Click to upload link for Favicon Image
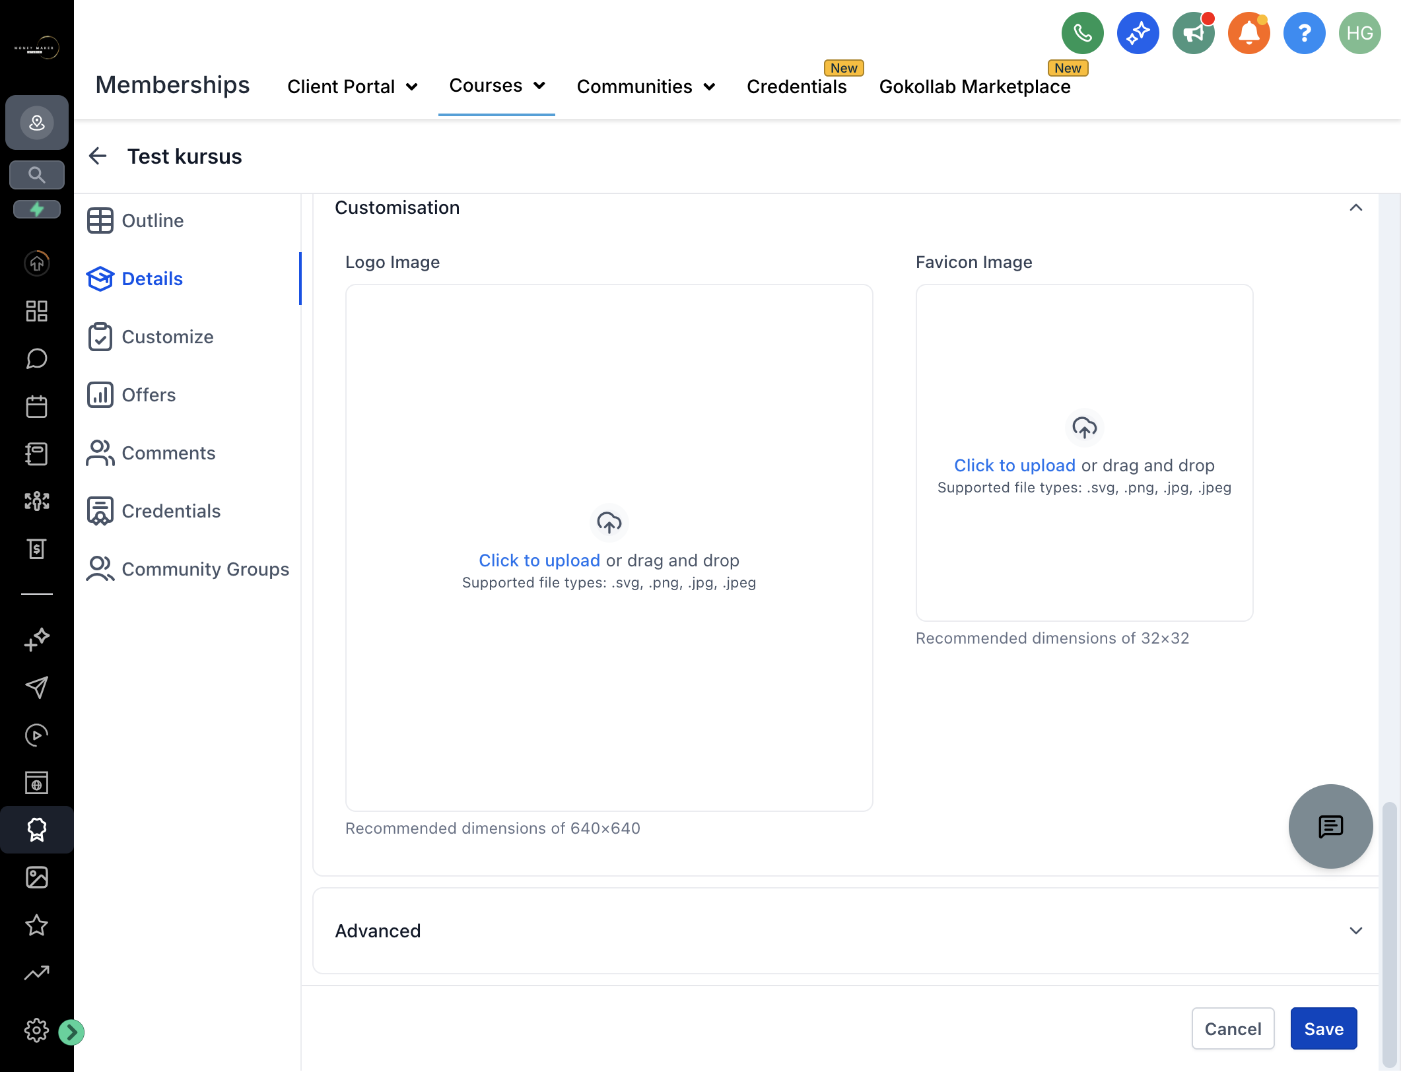 [1015, 465]
